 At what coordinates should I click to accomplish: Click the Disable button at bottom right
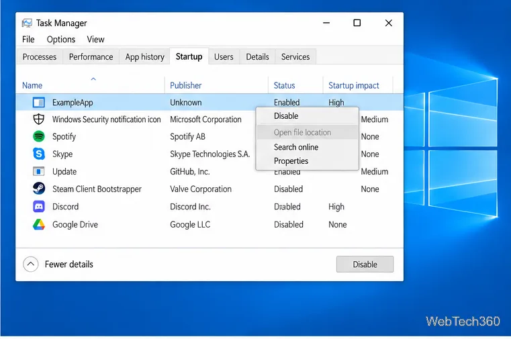click(365, 264)
